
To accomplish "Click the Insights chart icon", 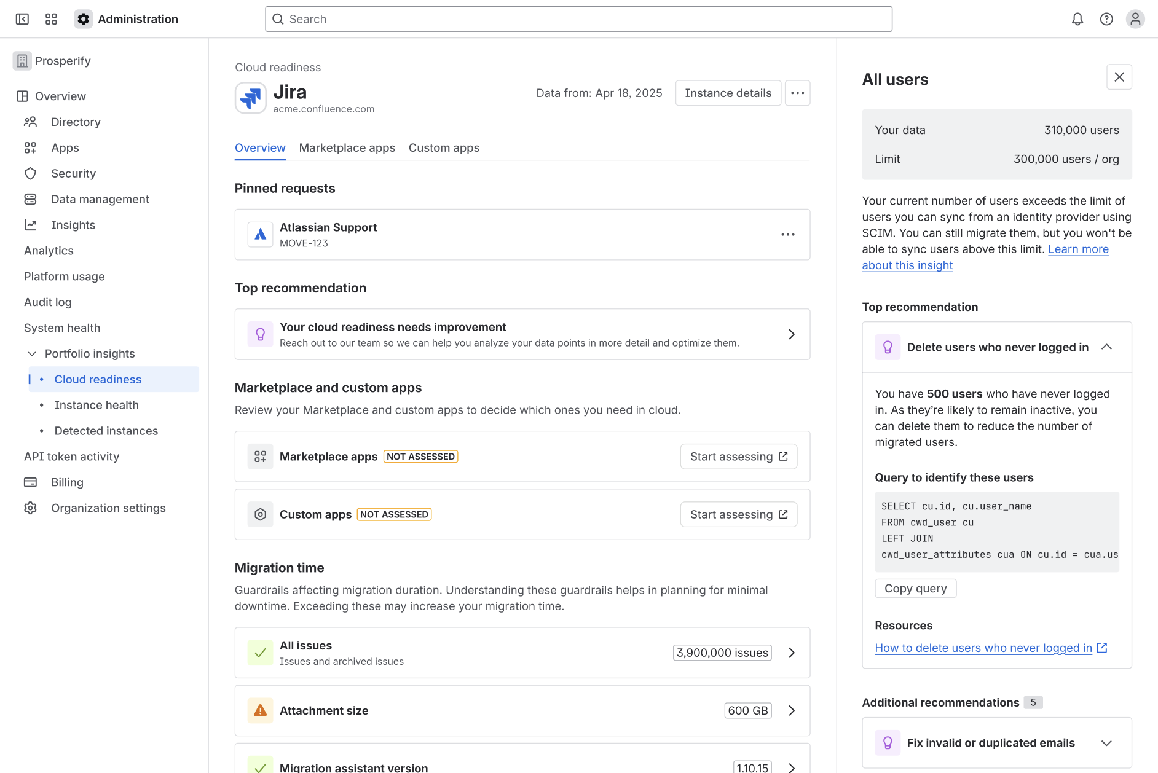I will (31, 224).
